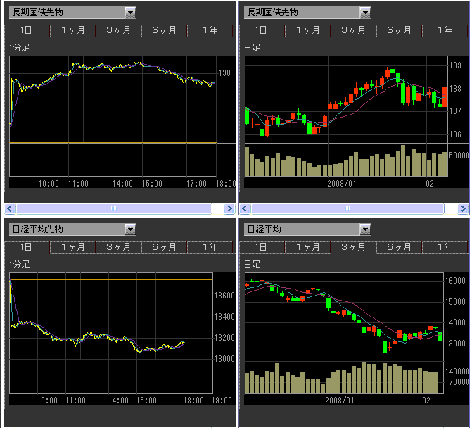Choose the 1日 tab in the 日経平均 panel

pos(261,247)
